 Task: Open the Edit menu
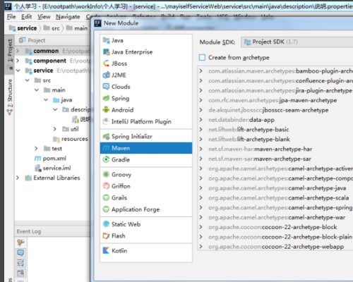click(x=26, y=17)
